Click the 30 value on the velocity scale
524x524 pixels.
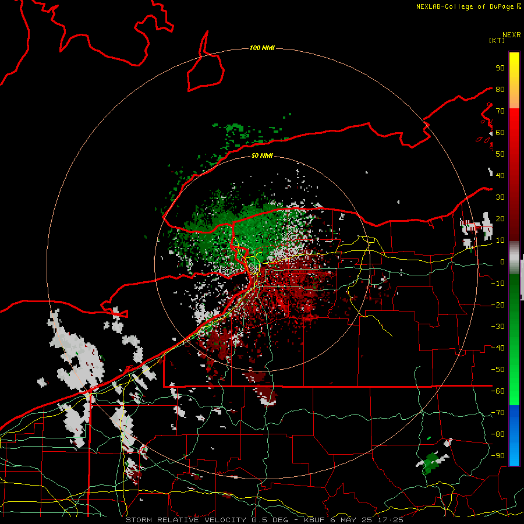(500, 197)
